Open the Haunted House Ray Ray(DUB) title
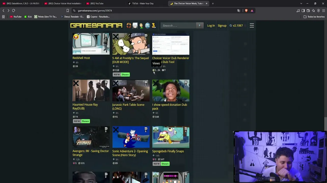This screenshot has height=183, width=327. point(85,106)
